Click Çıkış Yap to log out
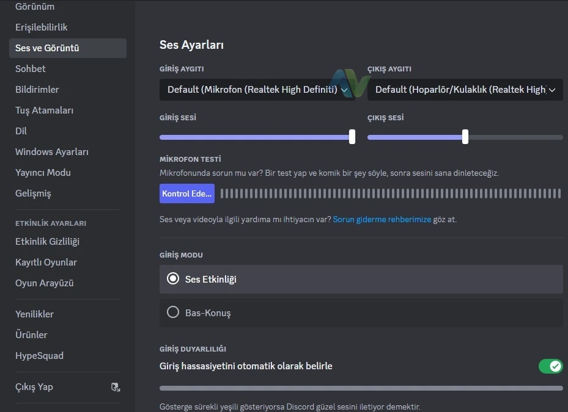 coord(34,387)
